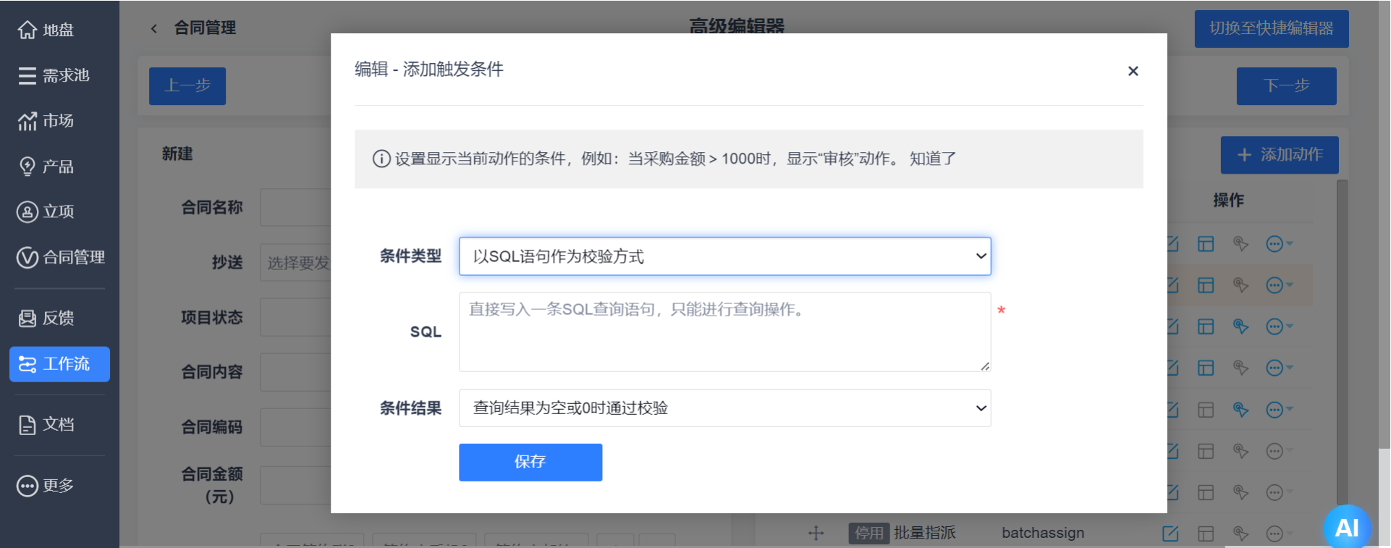Click the 合同金额 field in background form
Viewport: 1391px width, 548px height.
(x=295, y=485)
